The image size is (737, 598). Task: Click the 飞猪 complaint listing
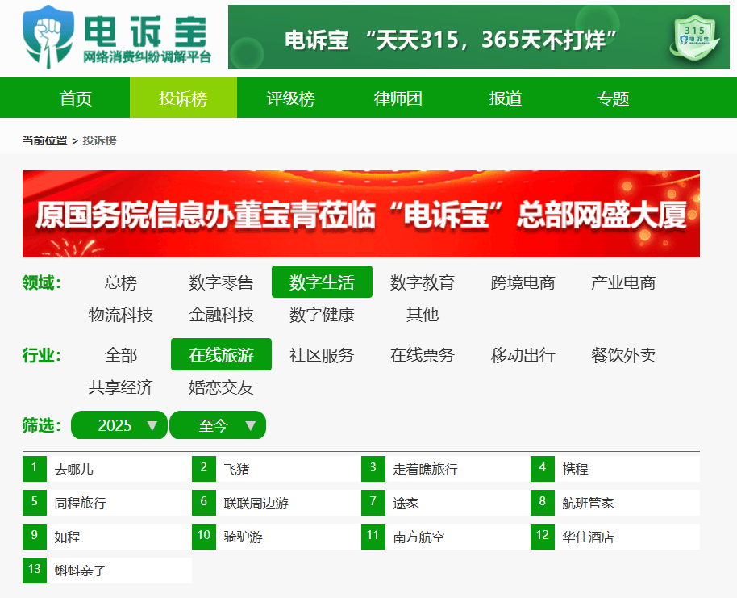pos(237,469)
